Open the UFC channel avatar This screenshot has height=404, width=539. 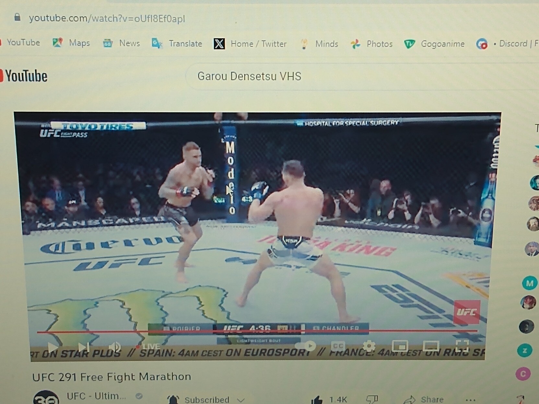(46, 398)
